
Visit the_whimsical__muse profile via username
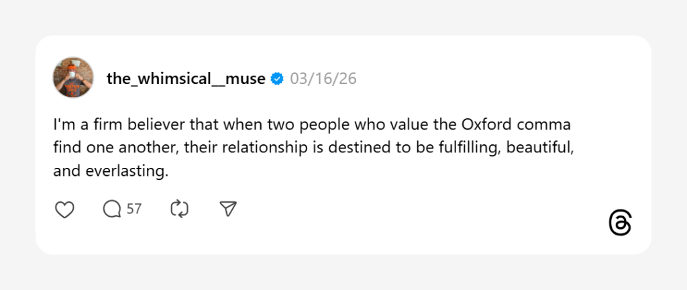186,79
